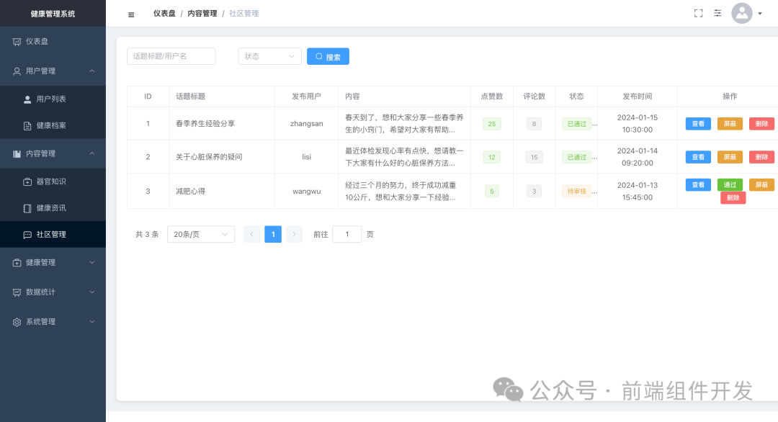
Task: Open the 状态 status dropdown filter
Action: [269, 56]
